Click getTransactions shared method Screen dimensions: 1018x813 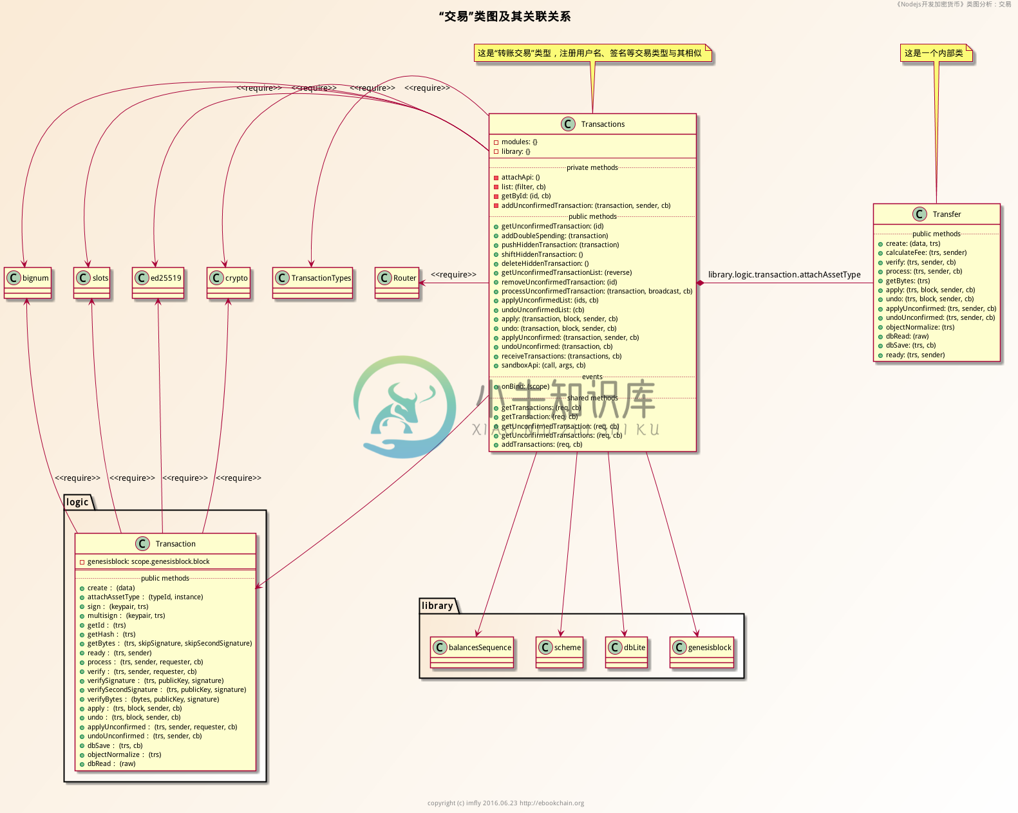pos(541,408)
